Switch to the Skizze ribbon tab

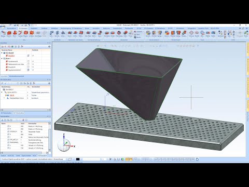(x=87, y=28)
